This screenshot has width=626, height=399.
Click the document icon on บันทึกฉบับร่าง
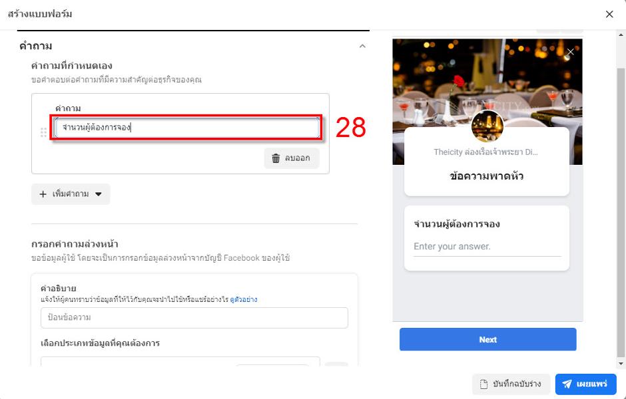(484, 384)
